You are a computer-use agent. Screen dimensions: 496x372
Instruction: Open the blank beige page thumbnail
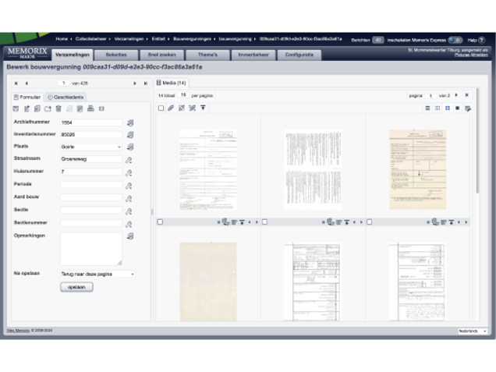208,282
